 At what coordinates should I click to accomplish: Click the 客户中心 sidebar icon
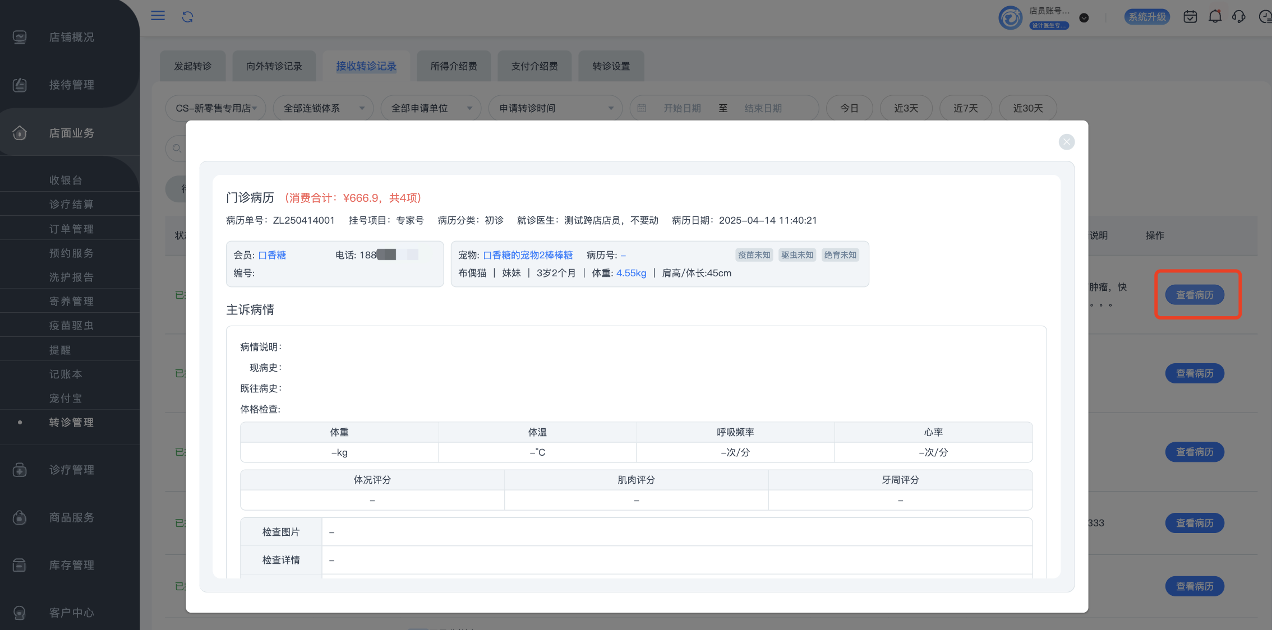click(x=20, y=613)
